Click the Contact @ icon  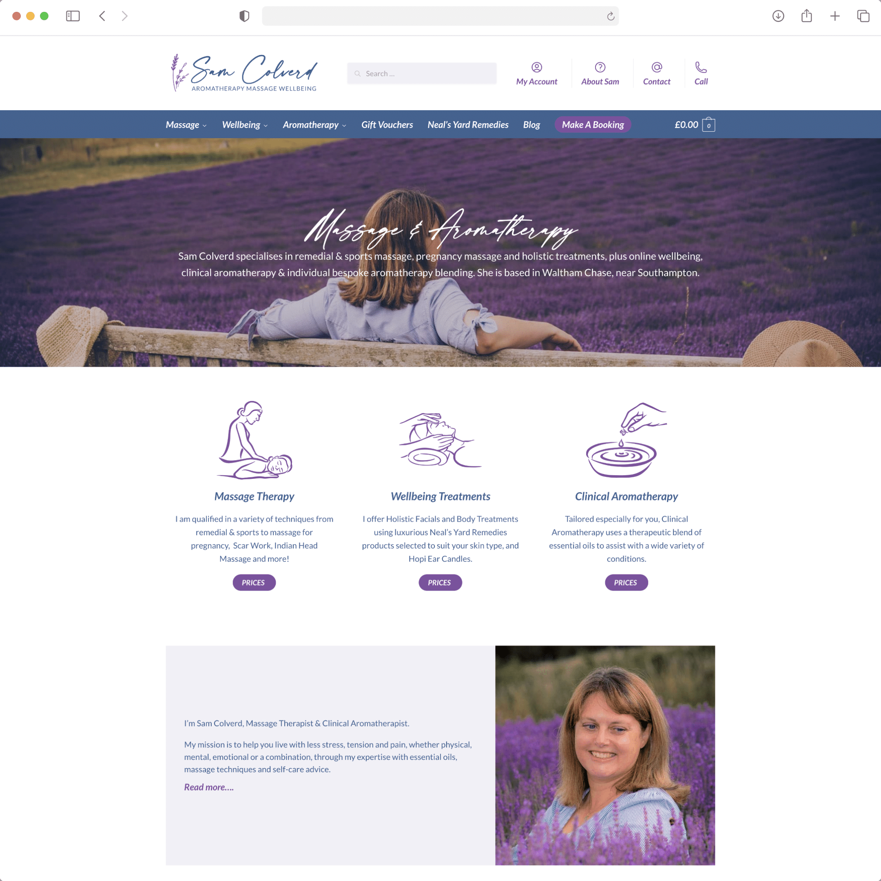click(657, 66)
